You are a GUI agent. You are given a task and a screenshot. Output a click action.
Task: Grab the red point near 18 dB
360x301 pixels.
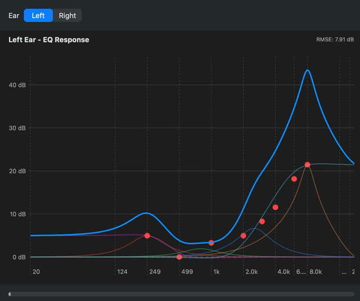click(294, 179)
